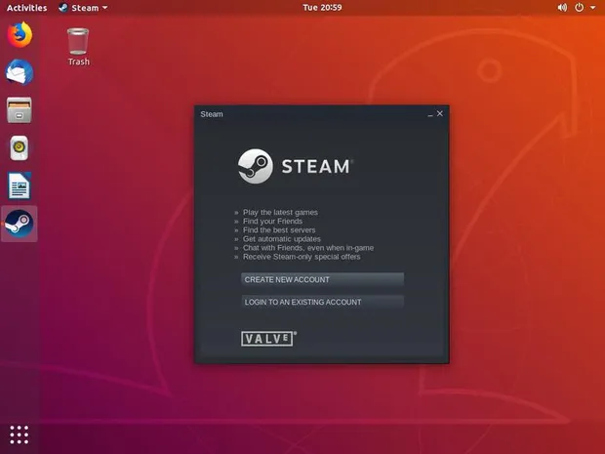Show applications grid at dock bottom
The height and width of the screenshot is (454, 605).
(20, 434)
